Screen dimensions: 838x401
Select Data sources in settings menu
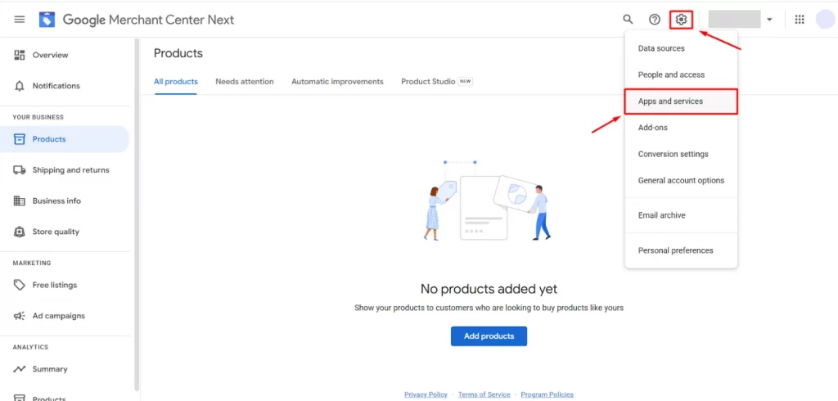click(x=681, y=48)
